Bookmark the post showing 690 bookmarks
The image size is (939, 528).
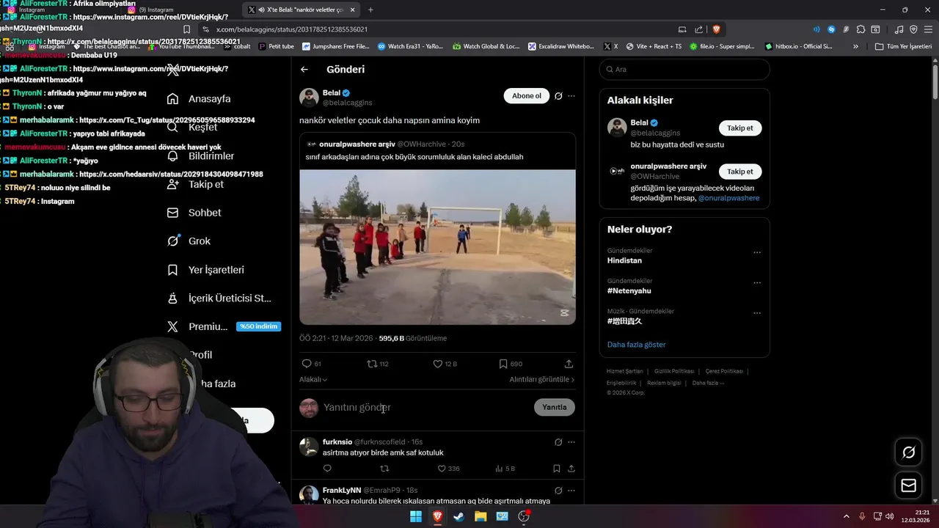(x=503, y=364)
